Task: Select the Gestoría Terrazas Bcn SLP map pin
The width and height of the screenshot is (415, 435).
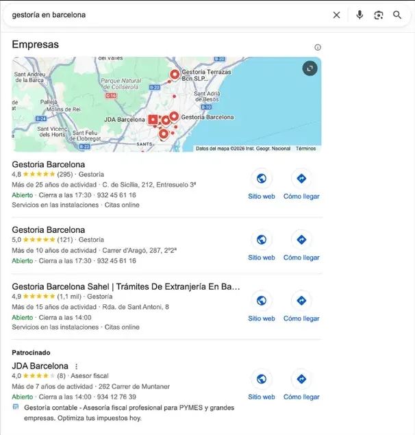Action: point(175,75)
